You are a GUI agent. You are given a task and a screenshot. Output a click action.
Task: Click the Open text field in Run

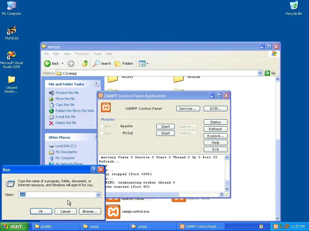(57, 195)
